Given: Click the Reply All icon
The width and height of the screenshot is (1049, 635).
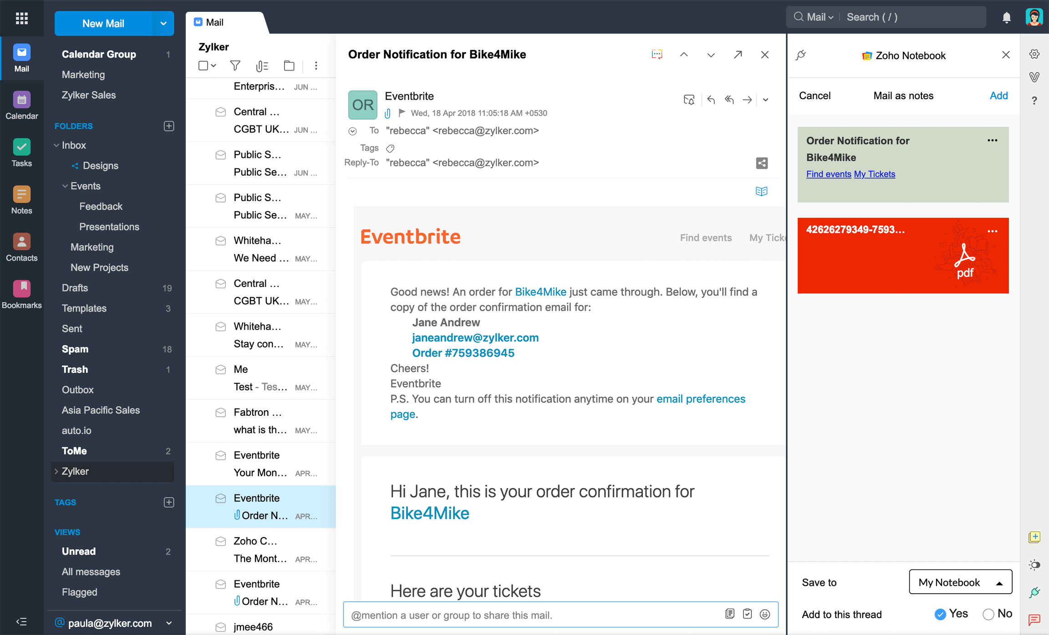Looking at the screenshot, I should tap(729, 100).
